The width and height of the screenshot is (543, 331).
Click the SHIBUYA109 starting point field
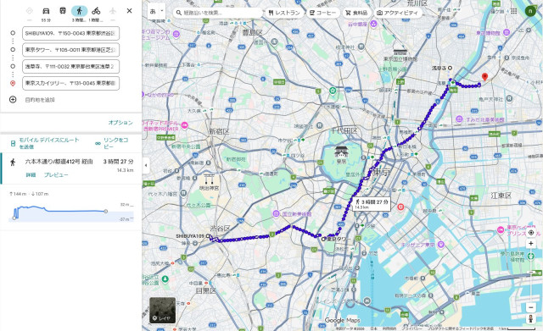click(x=71, y=34)
